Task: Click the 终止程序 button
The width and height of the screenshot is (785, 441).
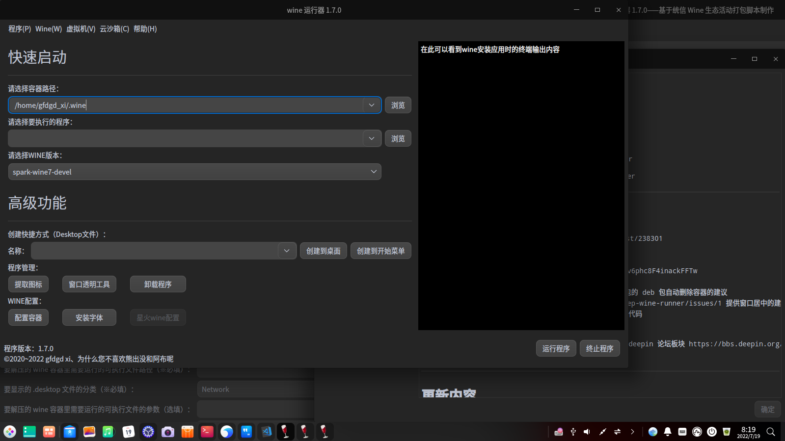Action: (600, 348)
